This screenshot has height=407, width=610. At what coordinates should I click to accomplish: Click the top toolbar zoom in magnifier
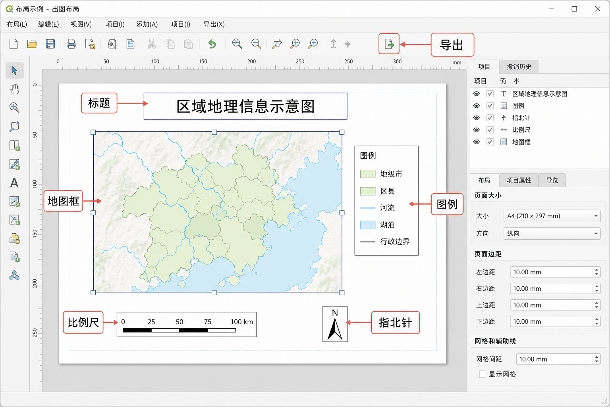coord(237,44)
